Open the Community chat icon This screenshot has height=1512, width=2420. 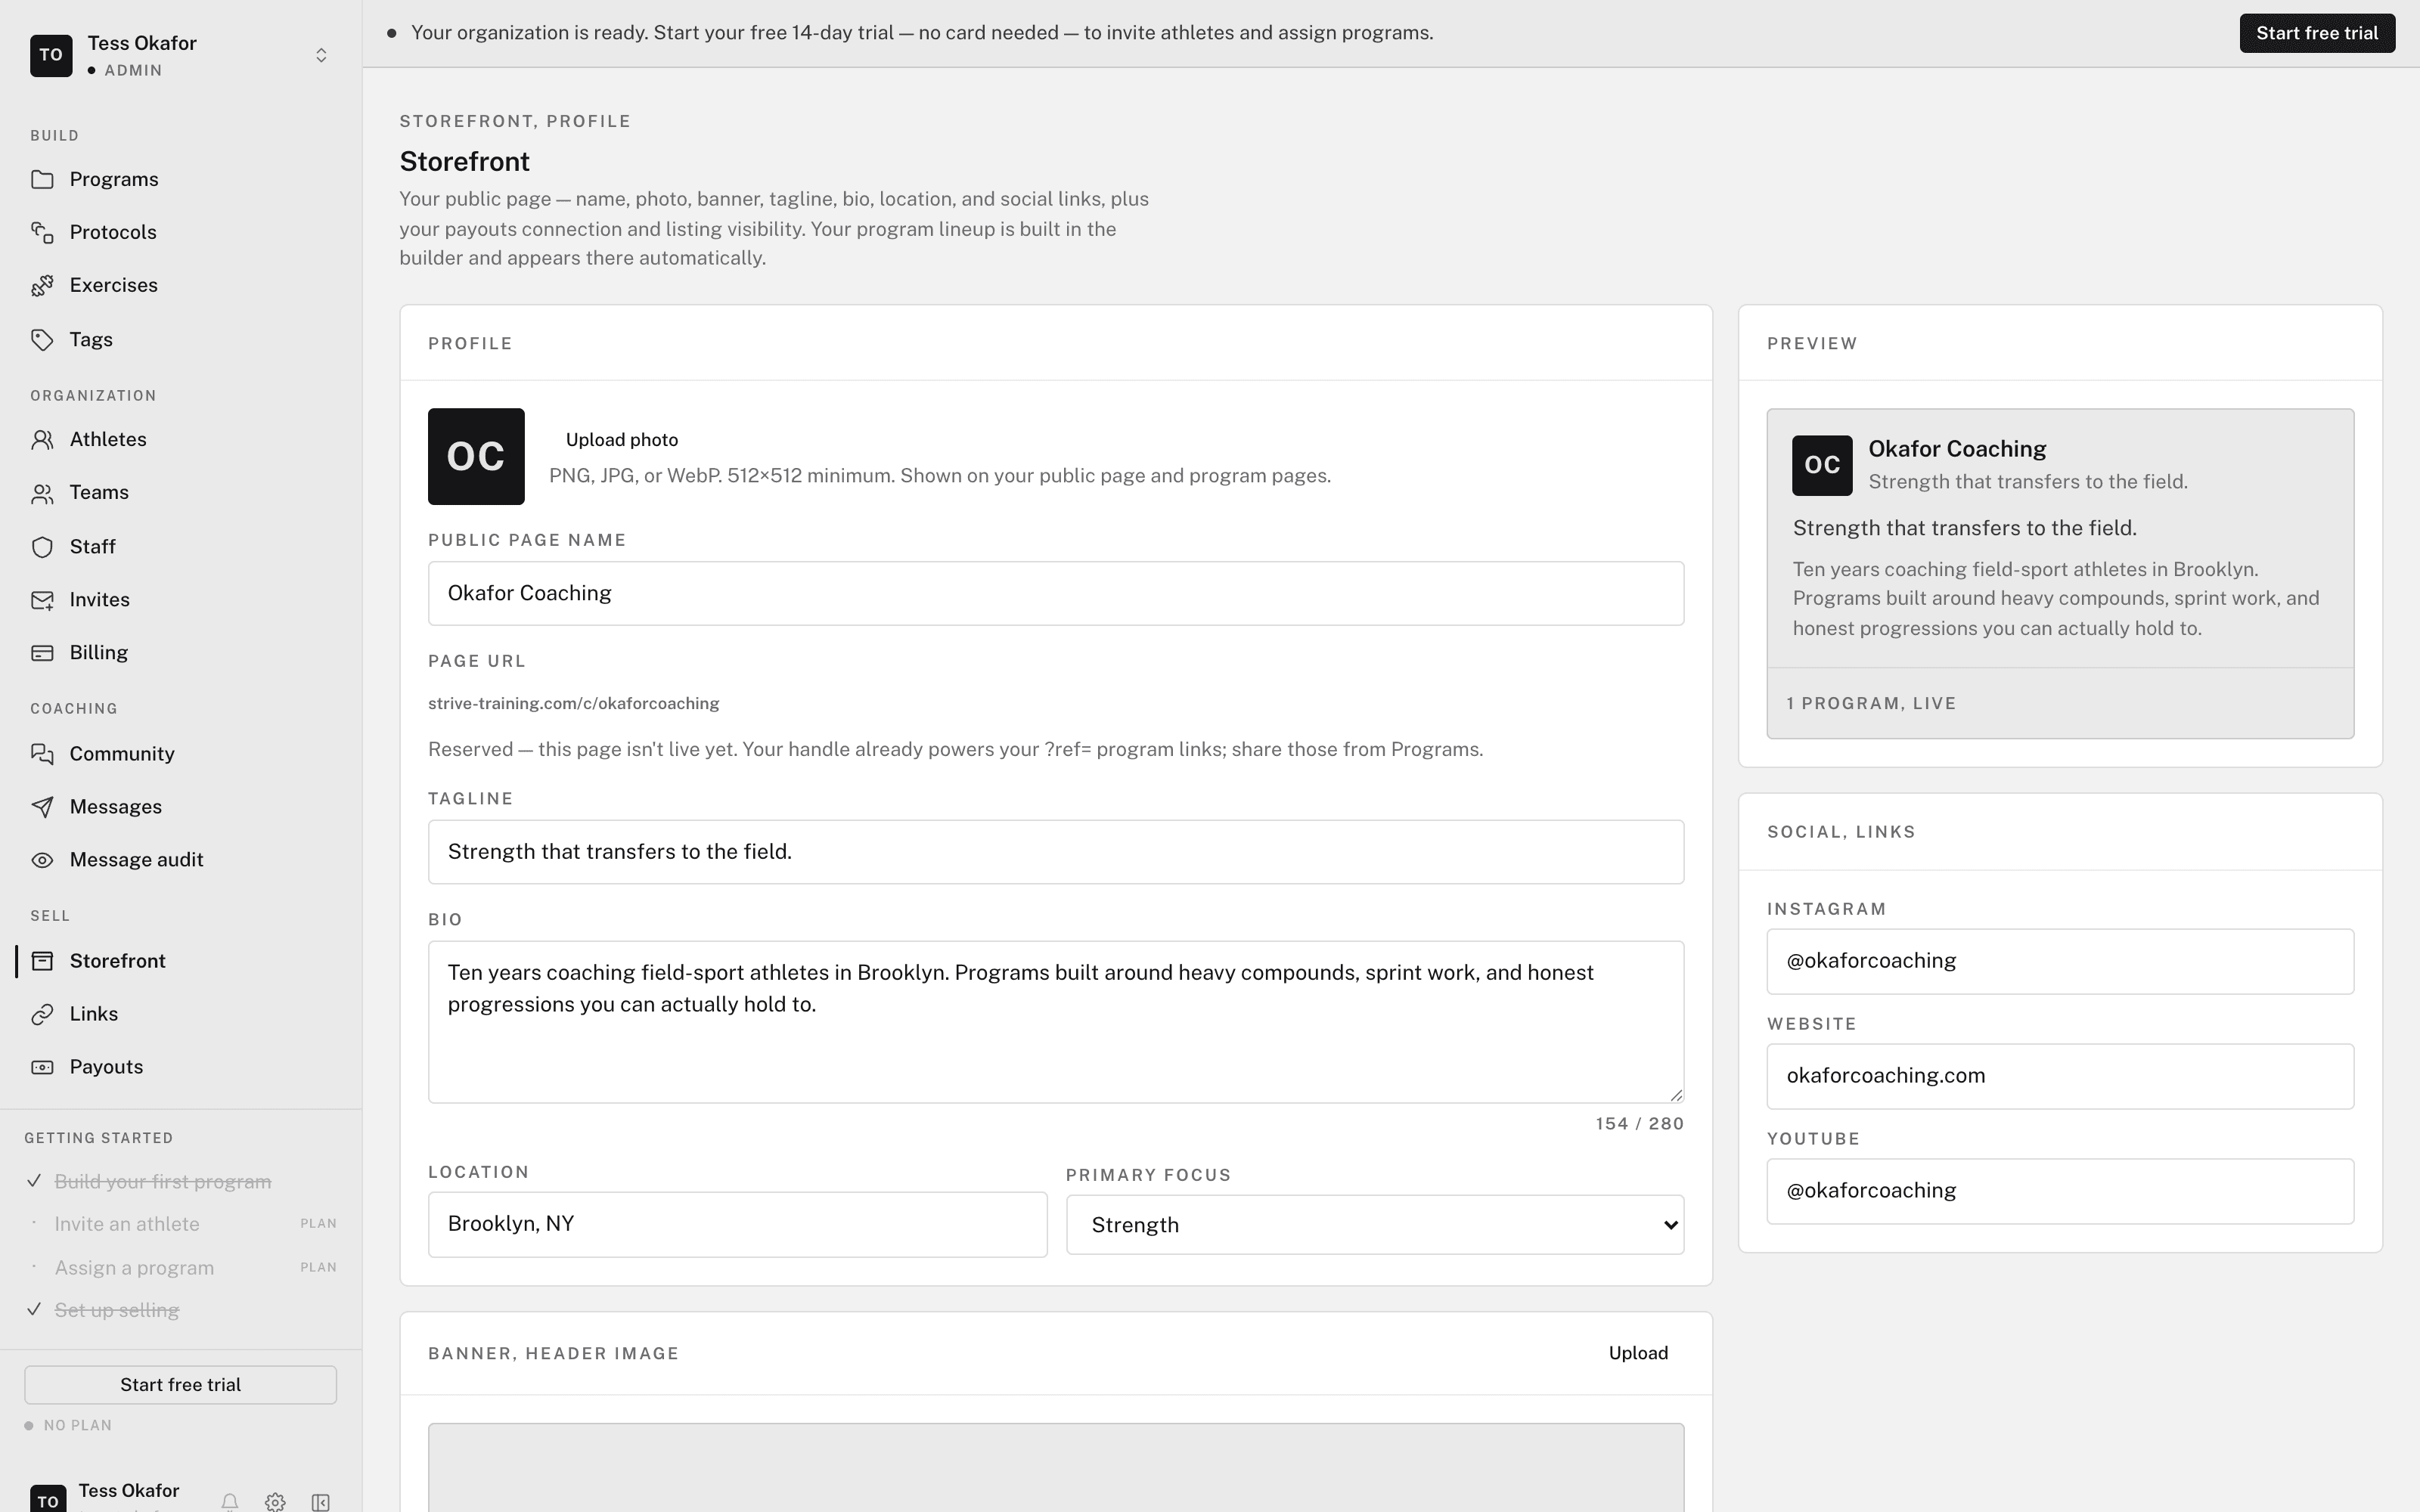pyautogui.click(x=42, y=754)
